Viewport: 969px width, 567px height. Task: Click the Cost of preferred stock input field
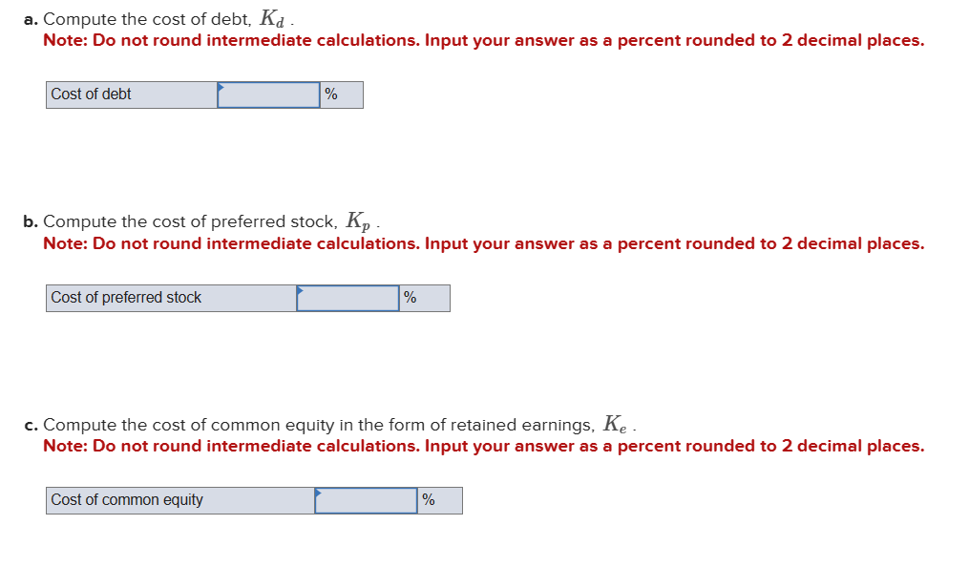(347, 297)
